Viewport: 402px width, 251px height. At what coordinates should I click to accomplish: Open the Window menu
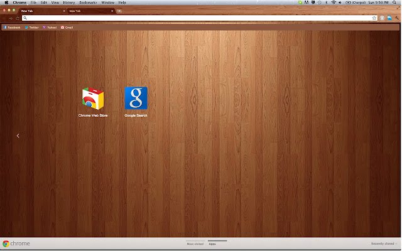[x=107, y=3]
